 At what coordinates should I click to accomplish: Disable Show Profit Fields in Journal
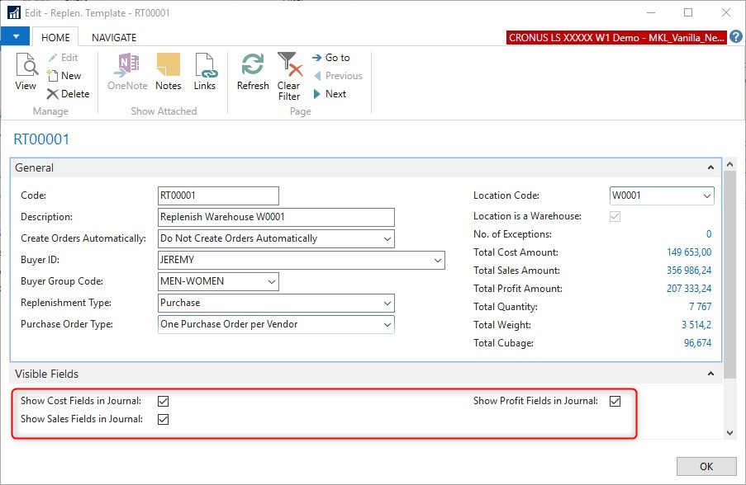tap(615, 402)
